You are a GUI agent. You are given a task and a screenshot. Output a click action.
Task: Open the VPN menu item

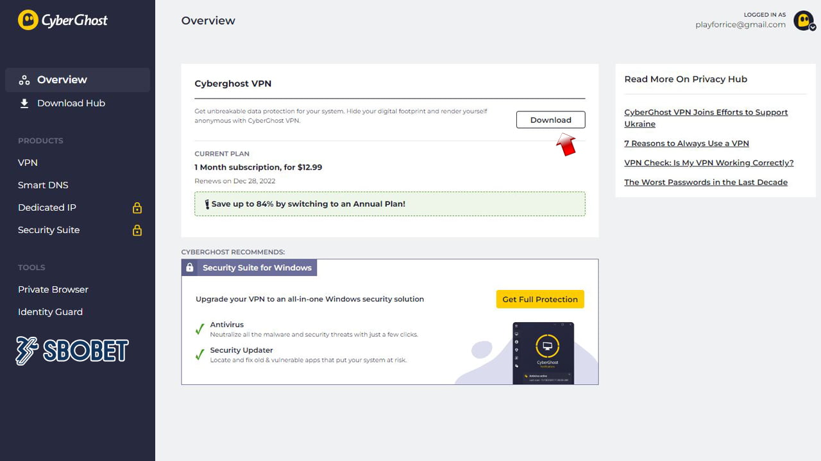[28, 163]
